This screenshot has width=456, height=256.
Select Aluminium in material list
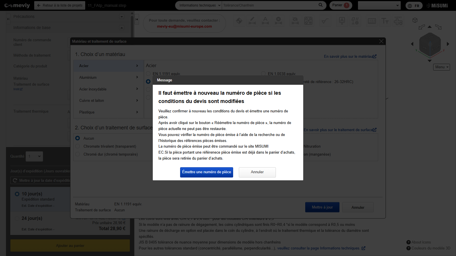[x=108, y=77]
